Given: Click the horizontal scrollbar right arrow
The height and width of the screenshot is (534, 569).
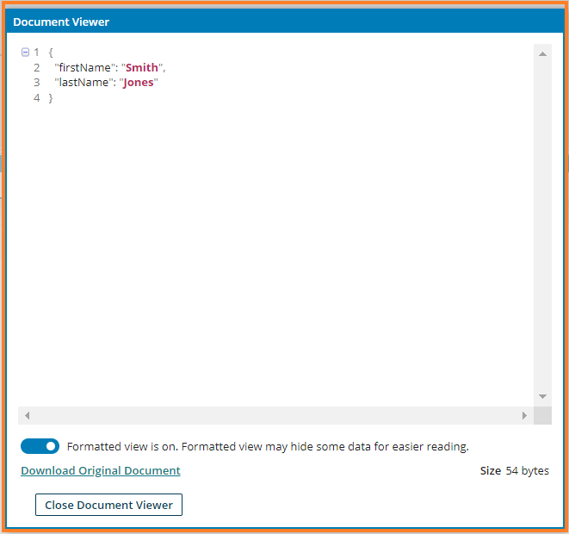Looking at the screenshot, I should 524,415.
